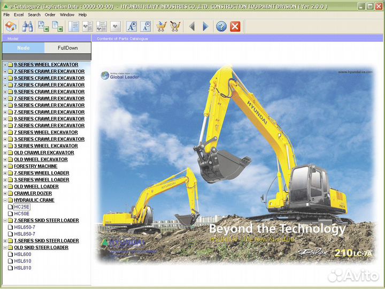Open the Order menu
385x289 pixels.
[50, 15]
